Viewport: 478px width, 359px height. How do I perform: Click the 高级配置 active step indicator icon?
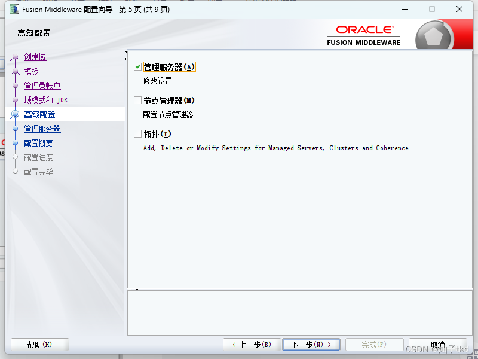click(x=16, y=114)
